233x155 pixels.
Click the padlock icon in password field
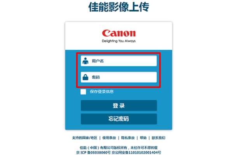(x=85, y=77)
